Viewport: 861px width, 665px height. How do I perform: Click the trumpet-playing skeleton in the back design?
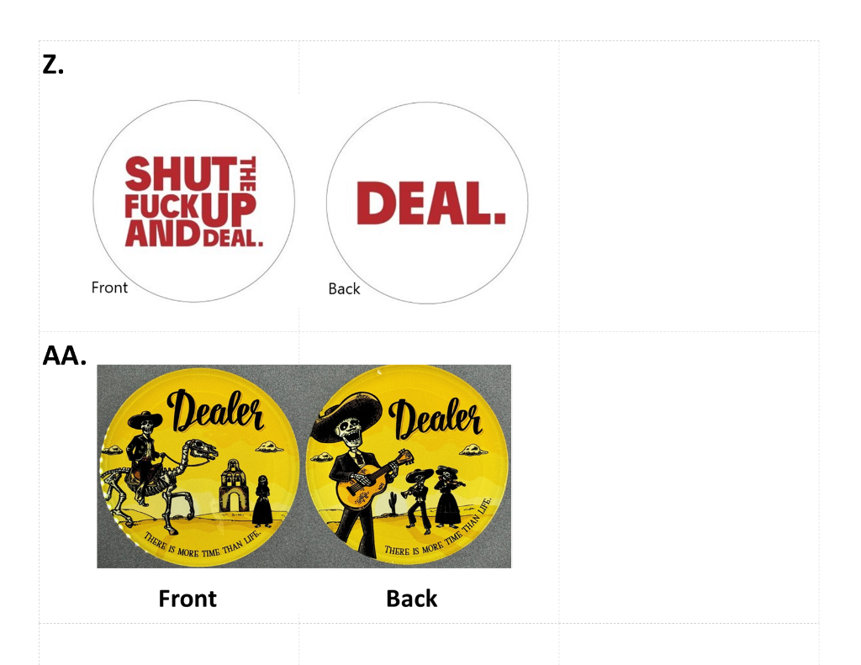pos(419,501)
